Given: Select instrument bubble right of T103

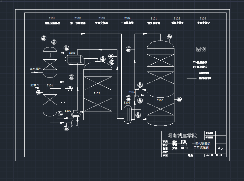Looking at the screenshot, I should click(179, 99).
